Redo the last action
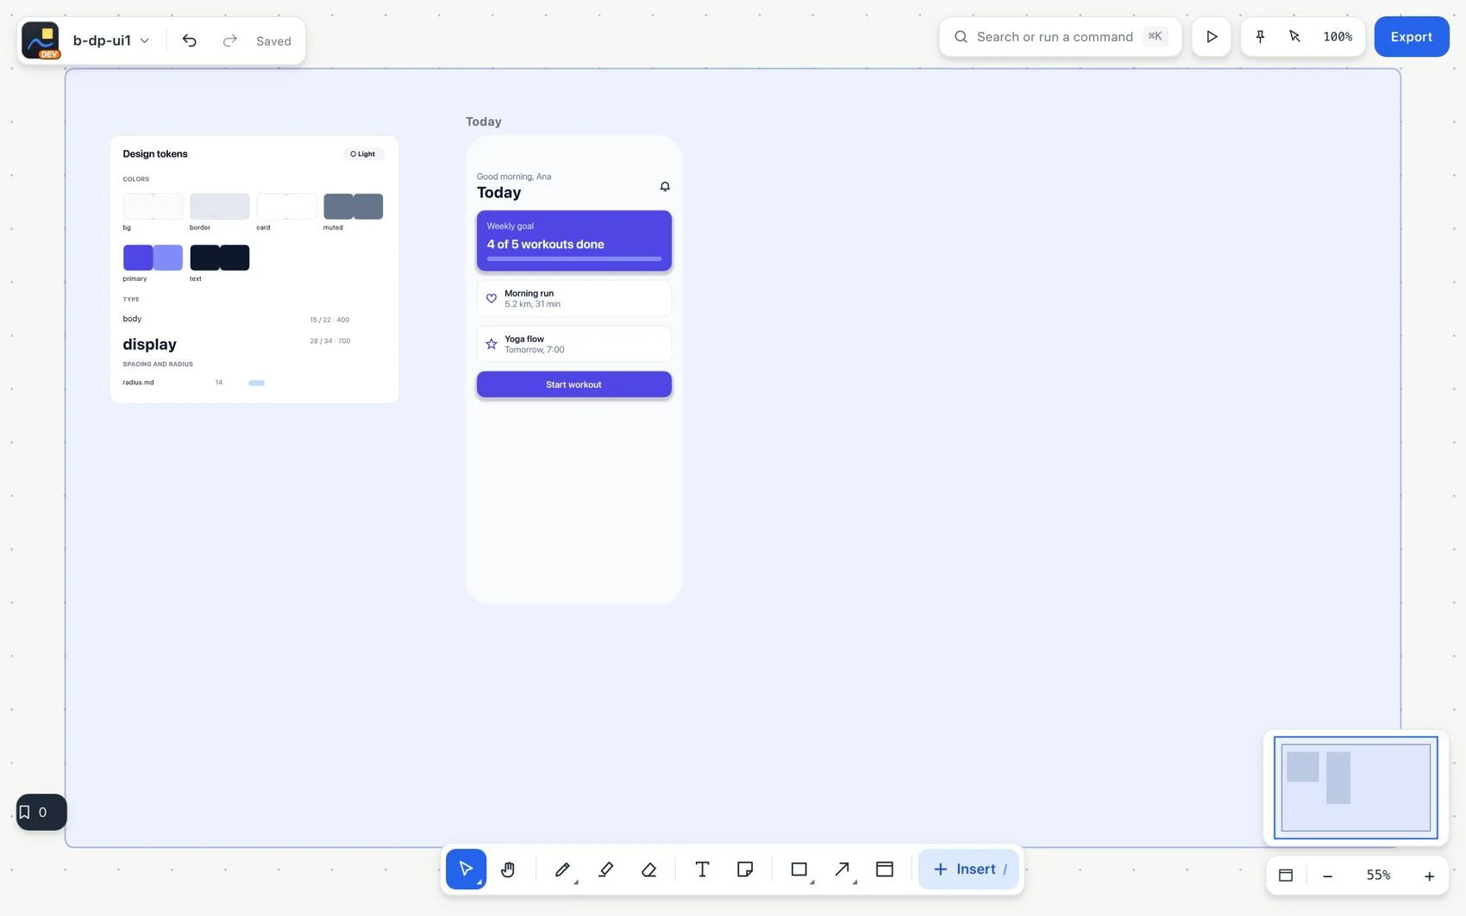Viewport: 1466px width, 916px height. pos(229,41)
